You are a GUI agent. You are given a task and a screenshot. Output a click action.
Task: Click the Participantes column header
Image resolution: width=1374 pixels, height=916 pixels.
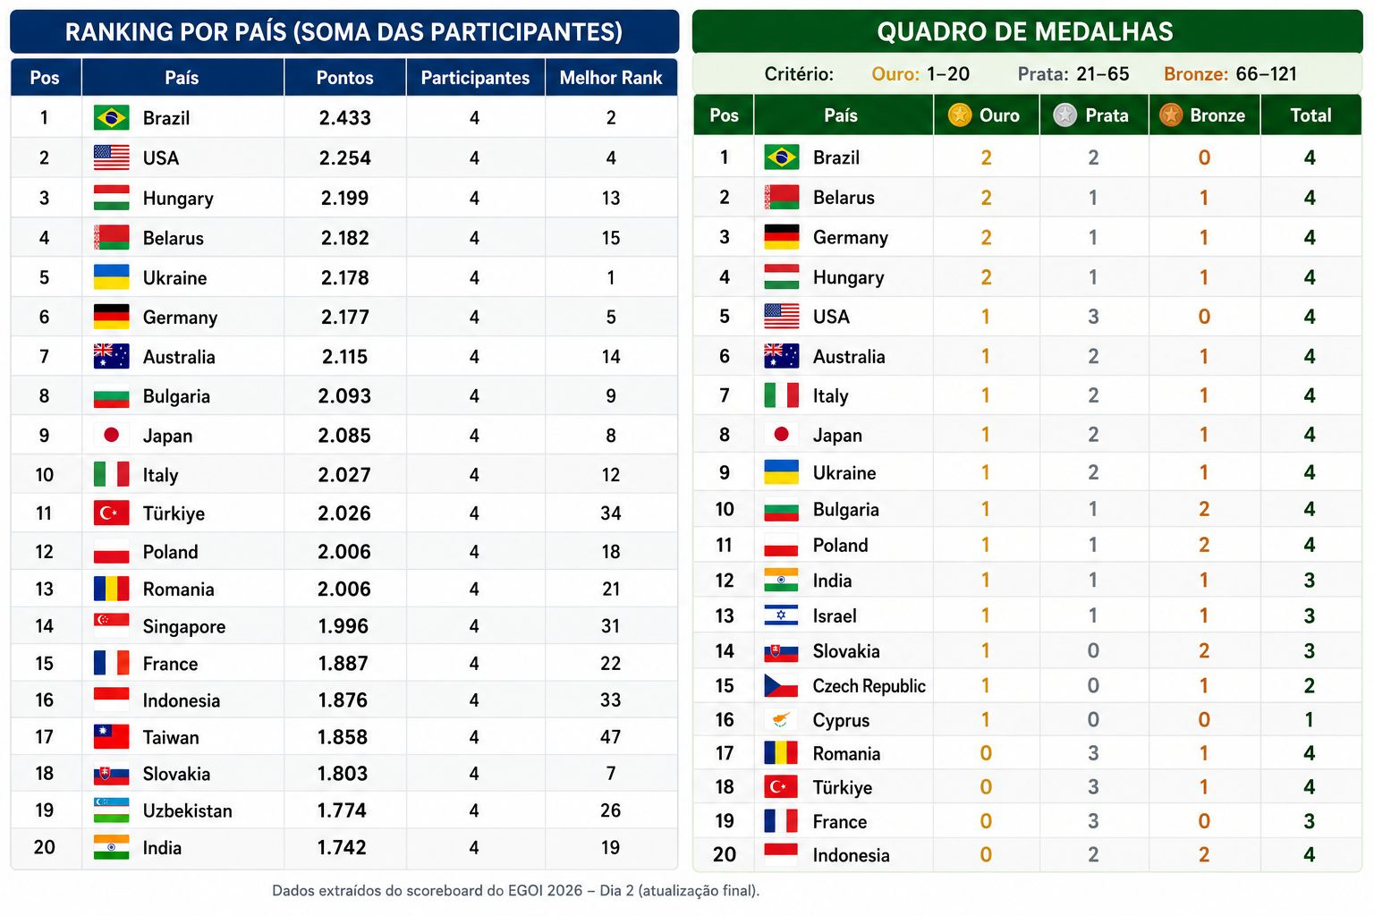(475, 78)
